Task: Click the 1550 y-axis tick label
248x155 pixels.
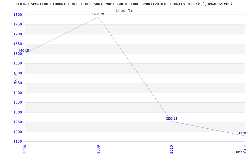Action: 18,64
